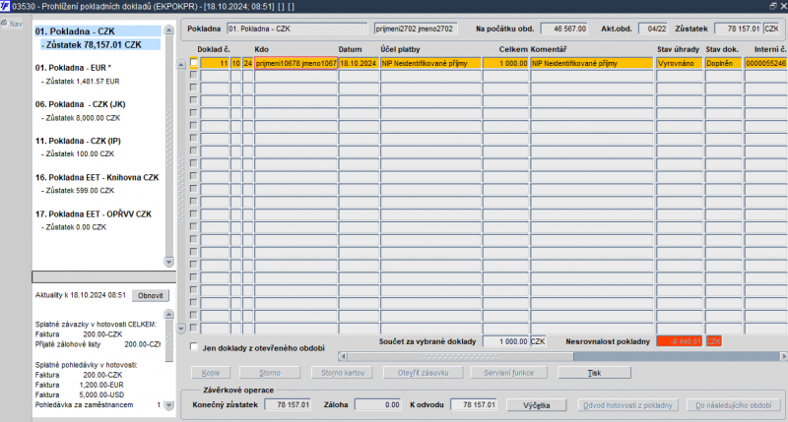Enable Jen doklady z otevřeného období
The image size is (788, 422).
tap(194, 346)
